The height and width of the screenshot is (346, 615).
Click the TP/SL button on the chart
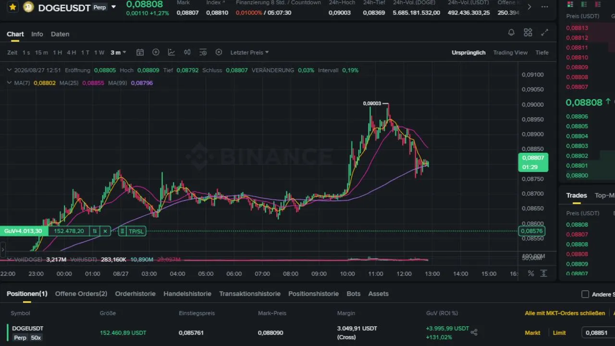136,231
